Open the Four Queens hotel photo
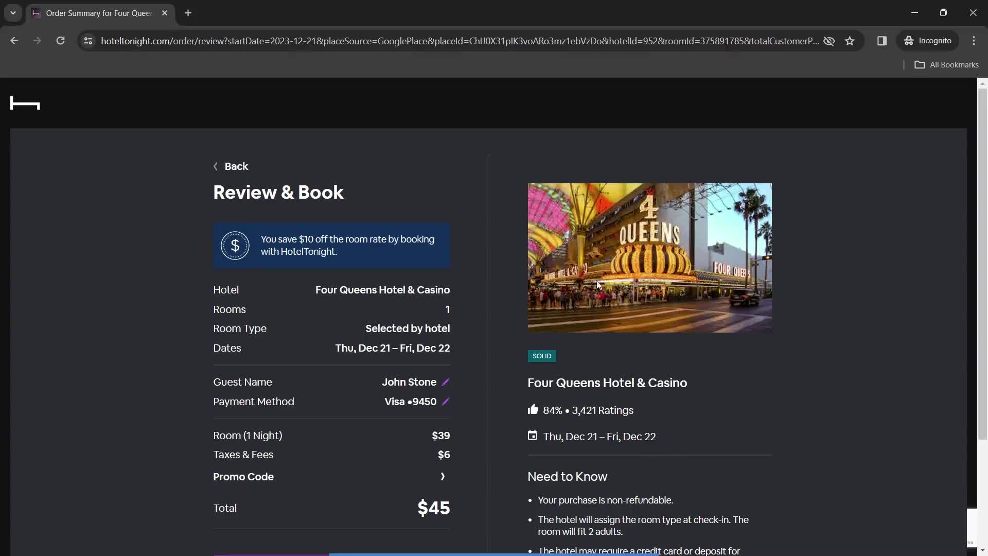Screen dimensions: 988x556 click(x=649, y=257)
